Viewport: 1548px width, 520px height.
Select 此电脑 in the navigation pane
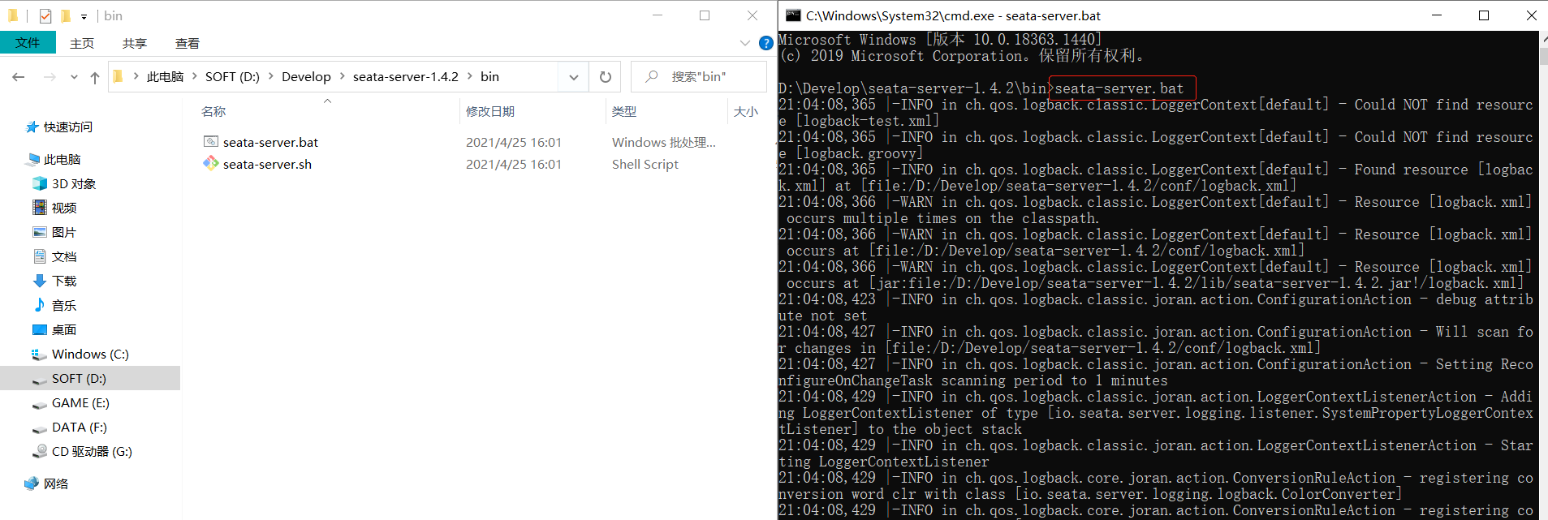(x=62, y=159)
